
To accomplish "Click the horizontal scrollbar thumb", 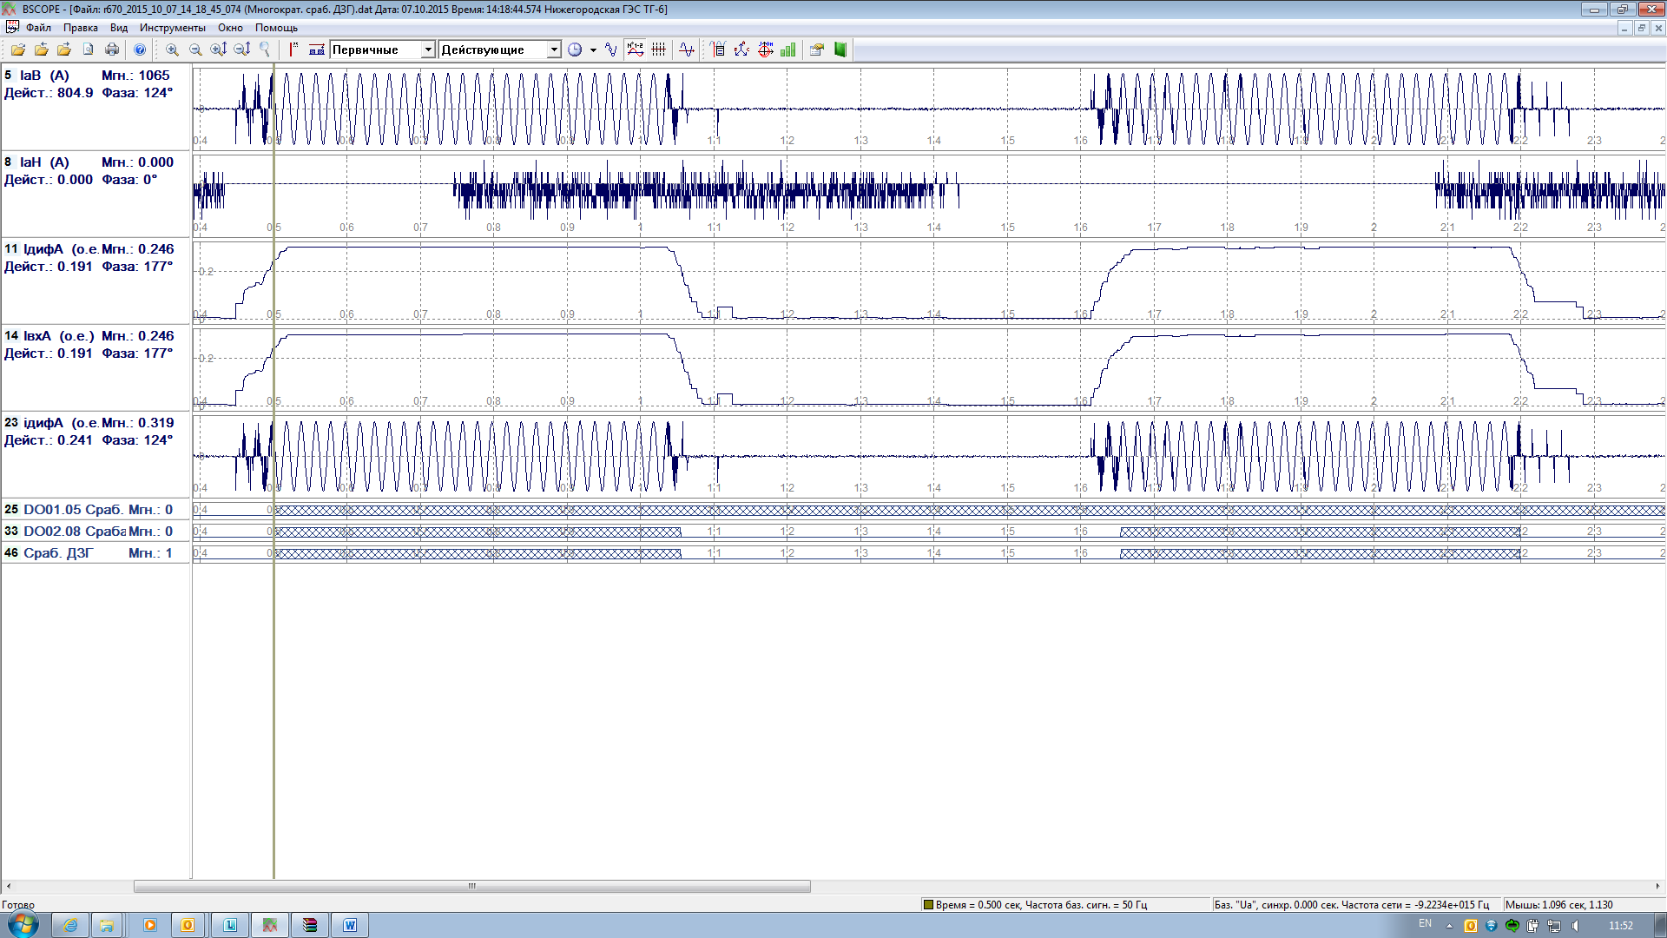I will pyautogui.click(x=471, y=887).
